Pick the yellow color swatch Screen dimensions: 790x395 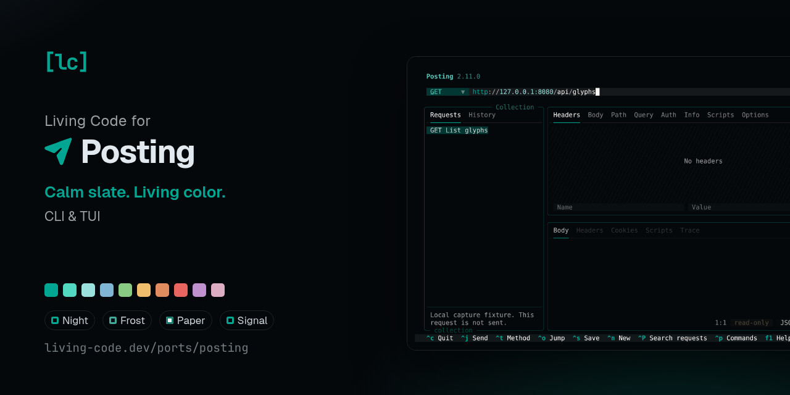coord(144,290)
